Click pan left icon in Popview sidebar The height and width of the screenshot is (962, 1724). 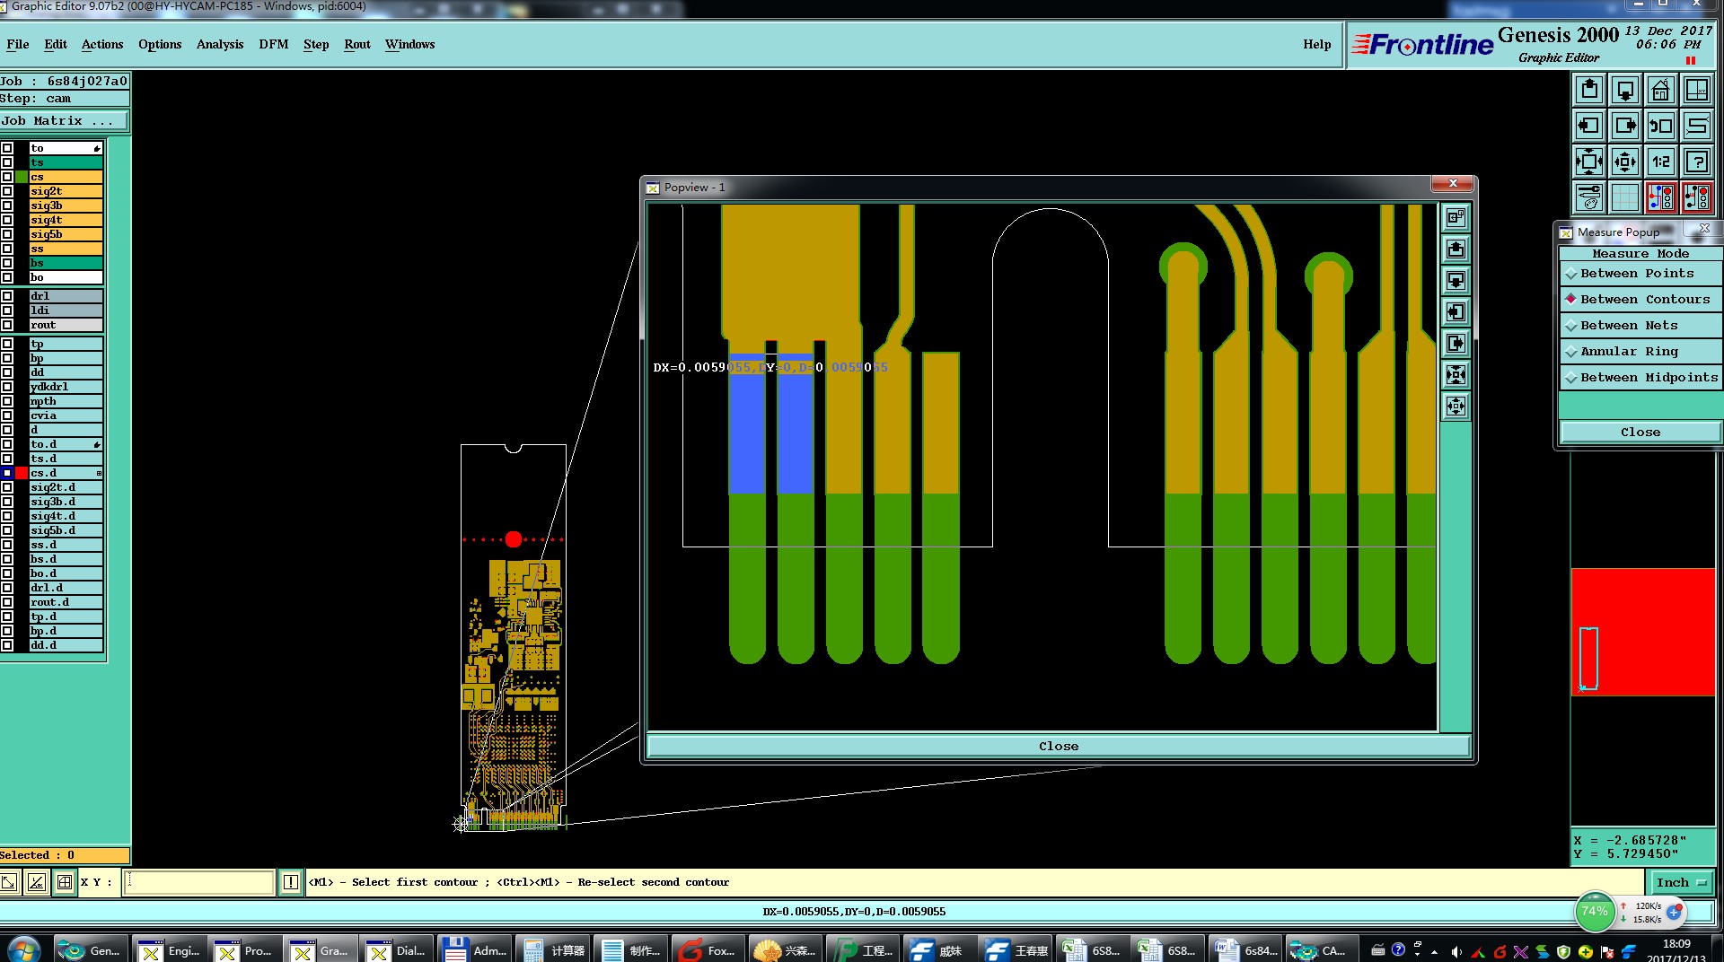tap(1456, 311)
